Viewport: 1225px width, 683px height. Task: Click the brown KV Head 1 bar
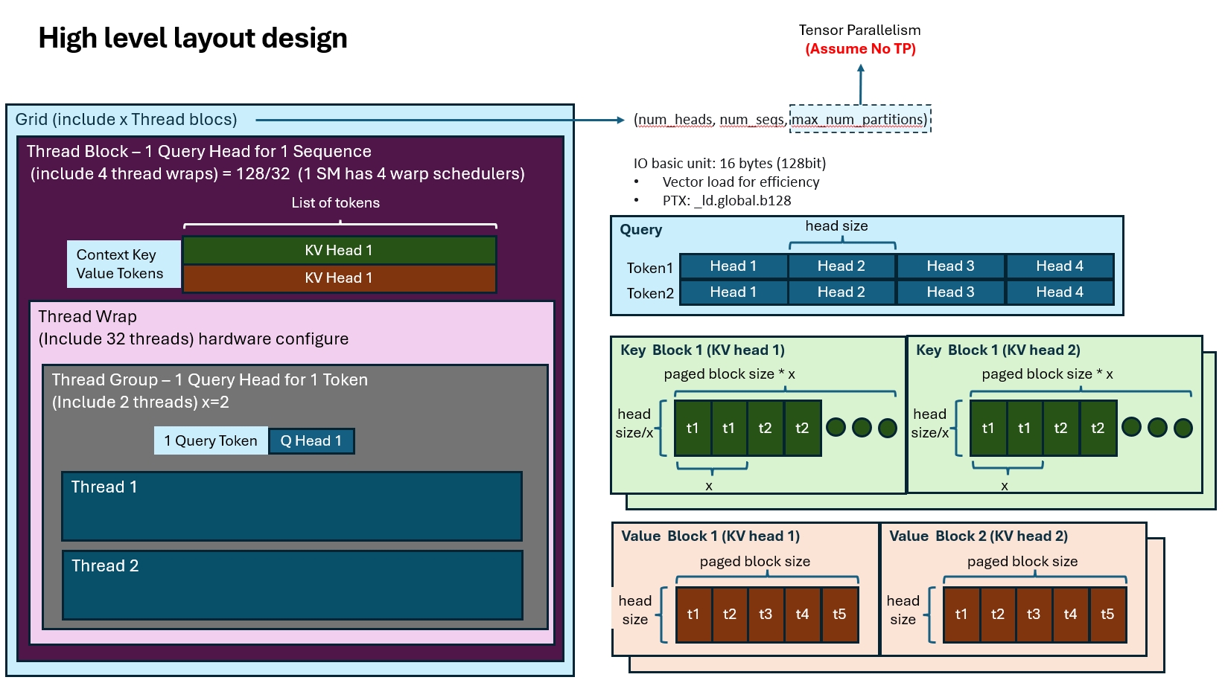[x=339, y=278]
